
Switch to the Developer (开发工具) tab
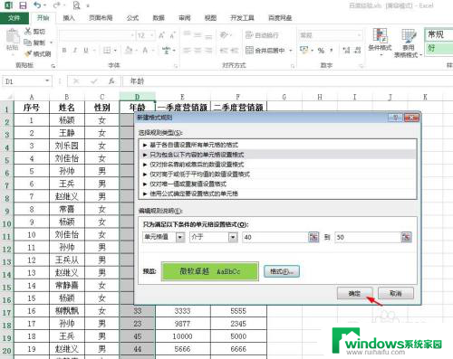[x=242, y=18]
